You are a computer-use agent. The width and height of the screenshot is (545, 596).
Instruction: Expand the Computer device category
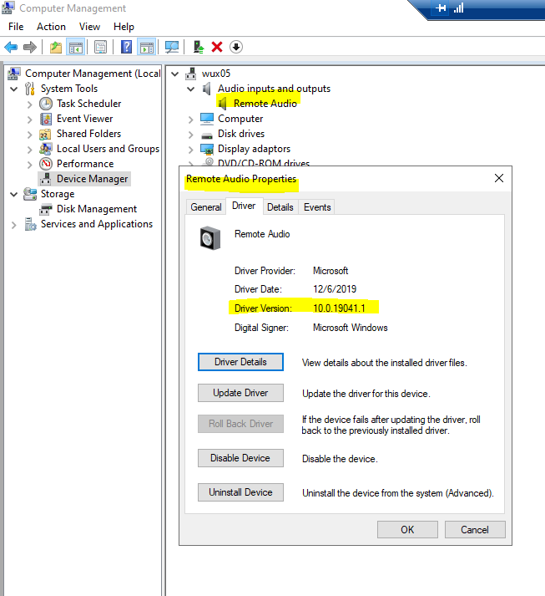coord(190,120)
